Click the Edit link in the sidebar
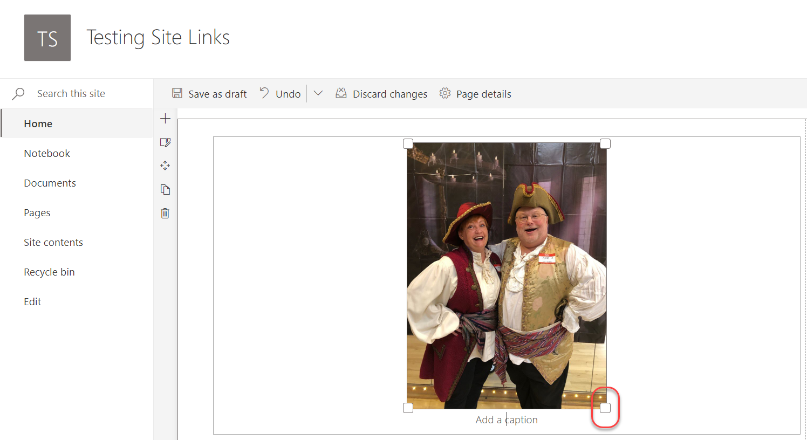This screenshot has width=807, height=440. point(32,301)
